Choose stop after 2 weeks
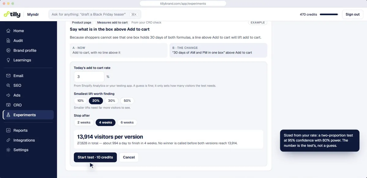Viewport: 367px width, 178px height. tap(84, 123)
